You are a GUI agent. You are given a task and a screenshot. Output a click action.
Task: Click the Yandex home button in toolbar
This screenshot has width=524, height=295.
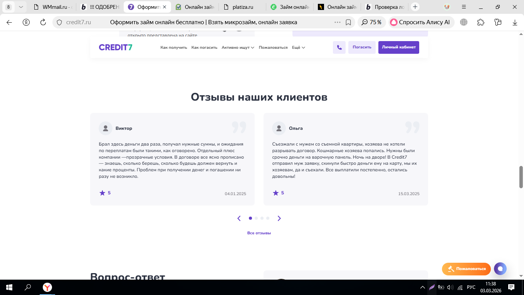[x=26, y=22]
